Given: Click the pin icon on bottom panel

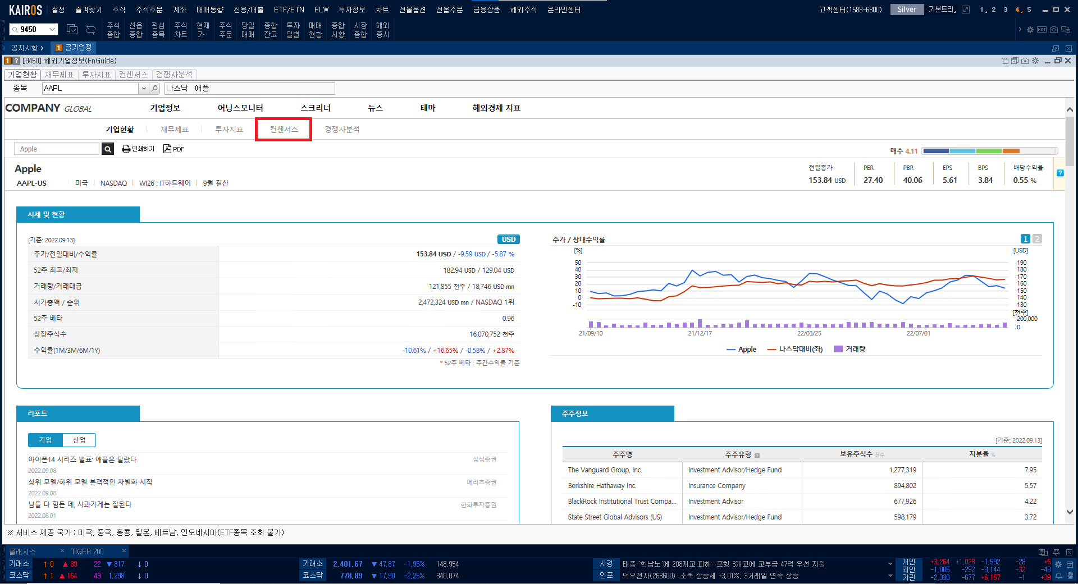Looking at the screenshot, I should pyautogui.click(x=1056, y=552).
